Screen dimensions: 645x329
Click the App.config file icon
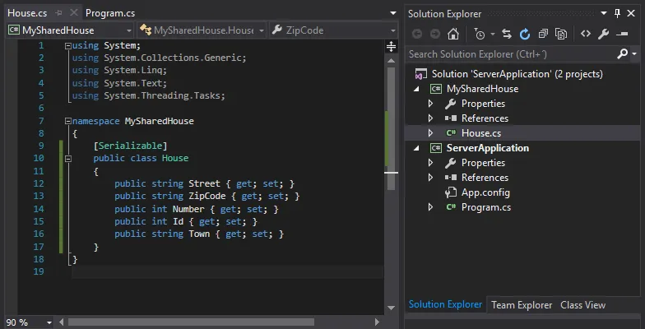(451, 192)
